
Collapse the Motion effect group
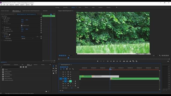click(1, 18)
